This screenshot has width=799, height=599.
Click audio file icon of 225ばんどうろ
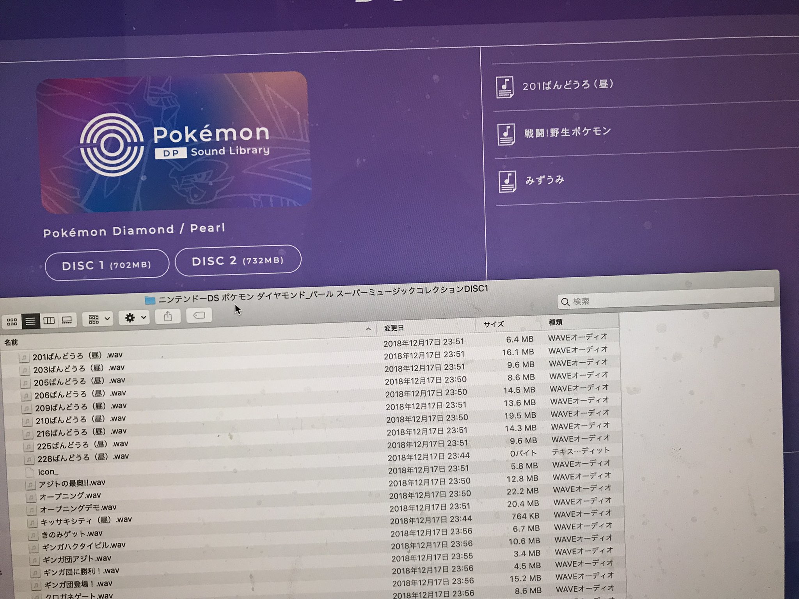click(x=28, y=447)
